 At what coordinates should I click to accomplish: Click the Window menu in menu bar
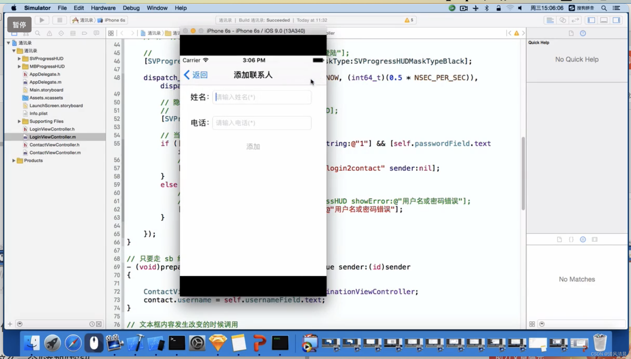click(157, 7)
